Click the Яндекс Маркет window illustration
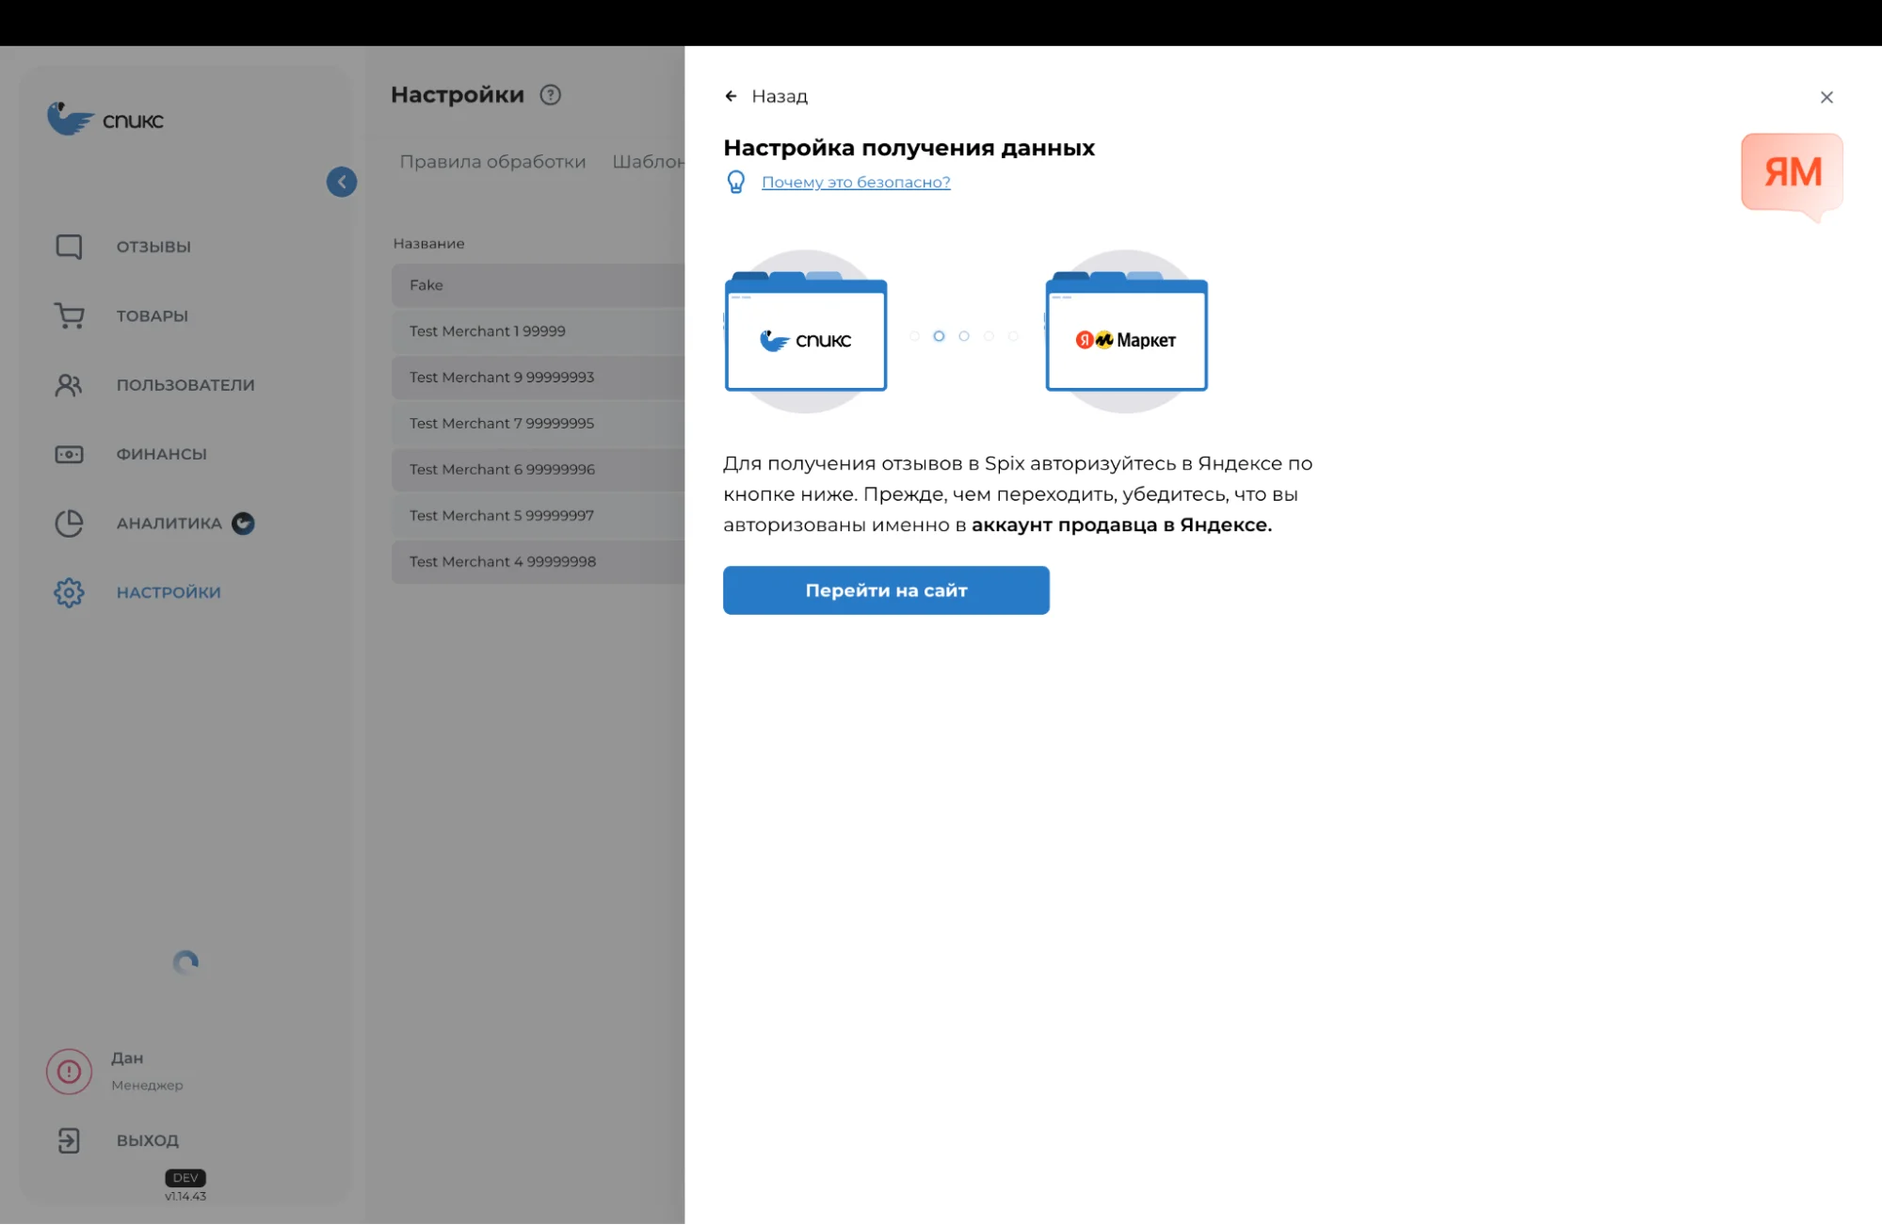This screenshot has height=1225, width=1882. (1126, 331)
